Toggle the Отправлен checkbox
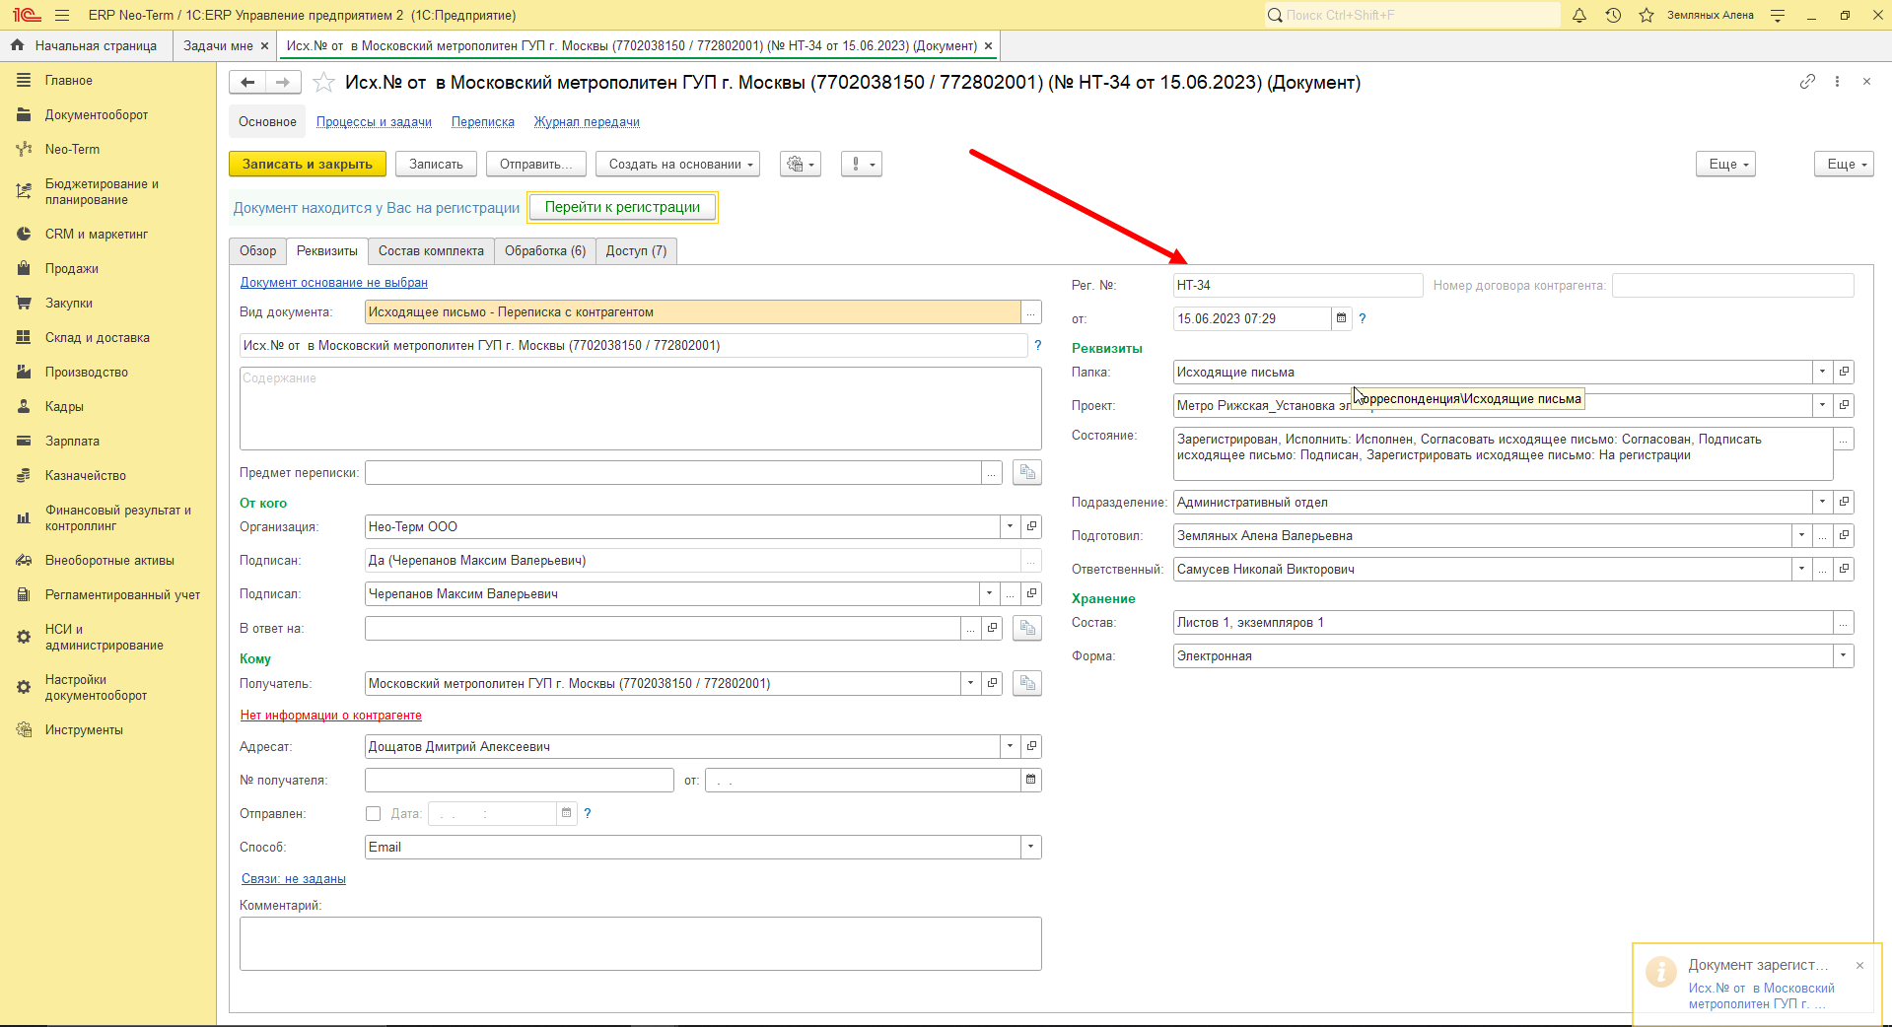 [x=373, y=813]
